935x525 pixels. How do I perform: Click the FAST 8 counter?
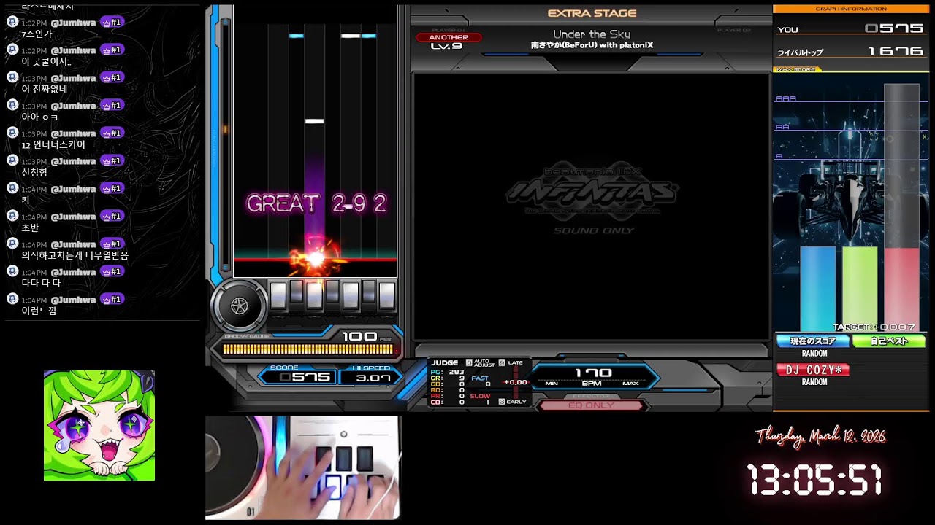pos(481,381)
